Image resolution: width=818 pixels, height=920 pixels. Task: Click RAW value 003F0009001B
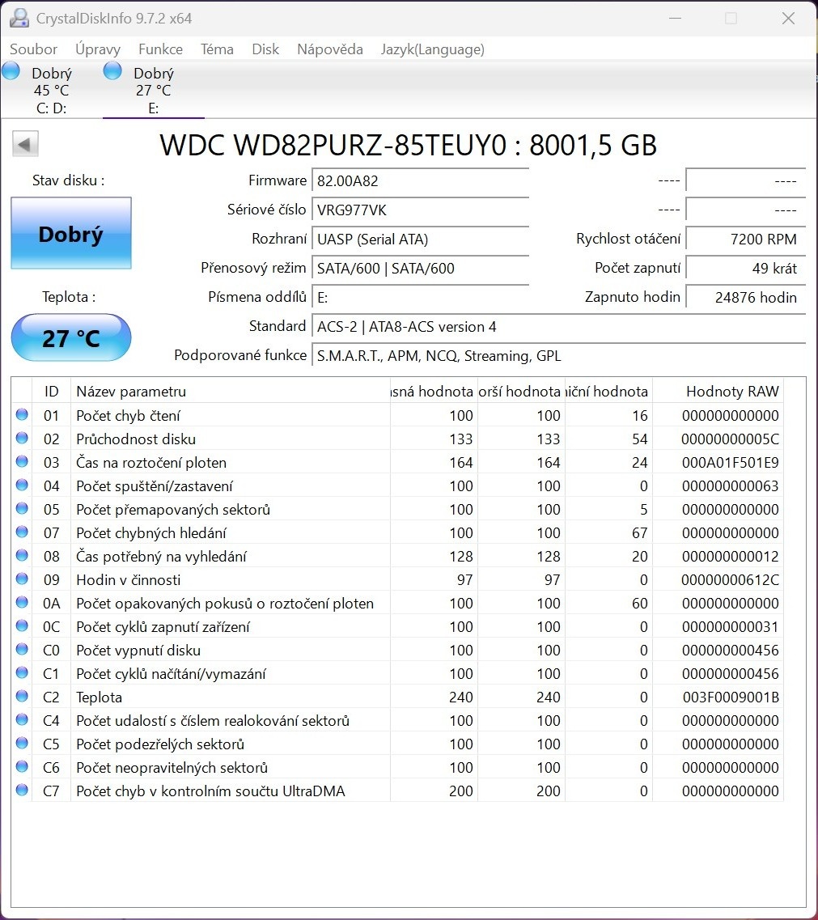pos(731,697)
